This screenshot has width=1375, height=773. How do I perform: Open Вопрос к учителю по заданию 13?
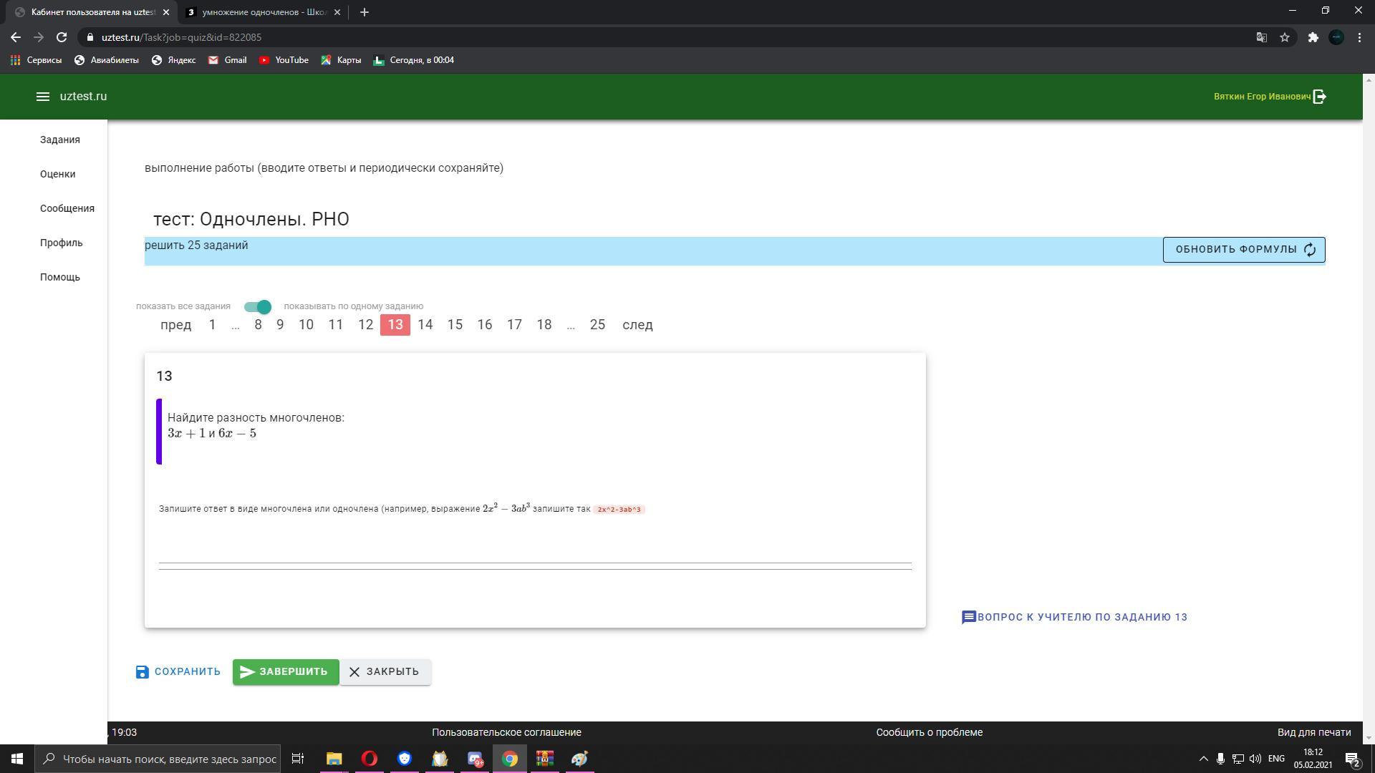tap(1074, 617)
